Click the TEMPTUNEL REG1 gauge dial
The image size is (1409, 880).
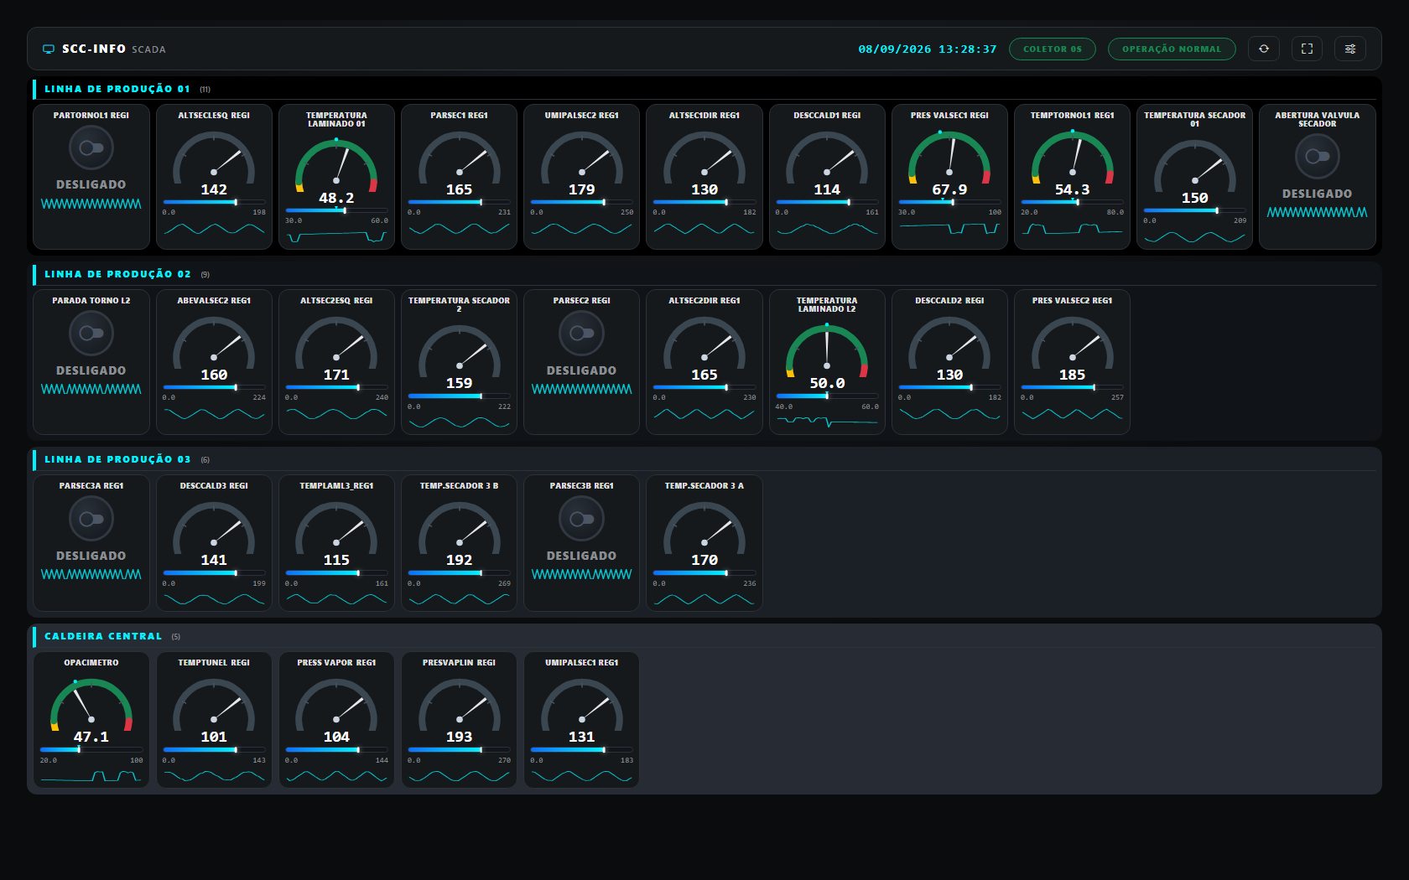pos(214,704)
